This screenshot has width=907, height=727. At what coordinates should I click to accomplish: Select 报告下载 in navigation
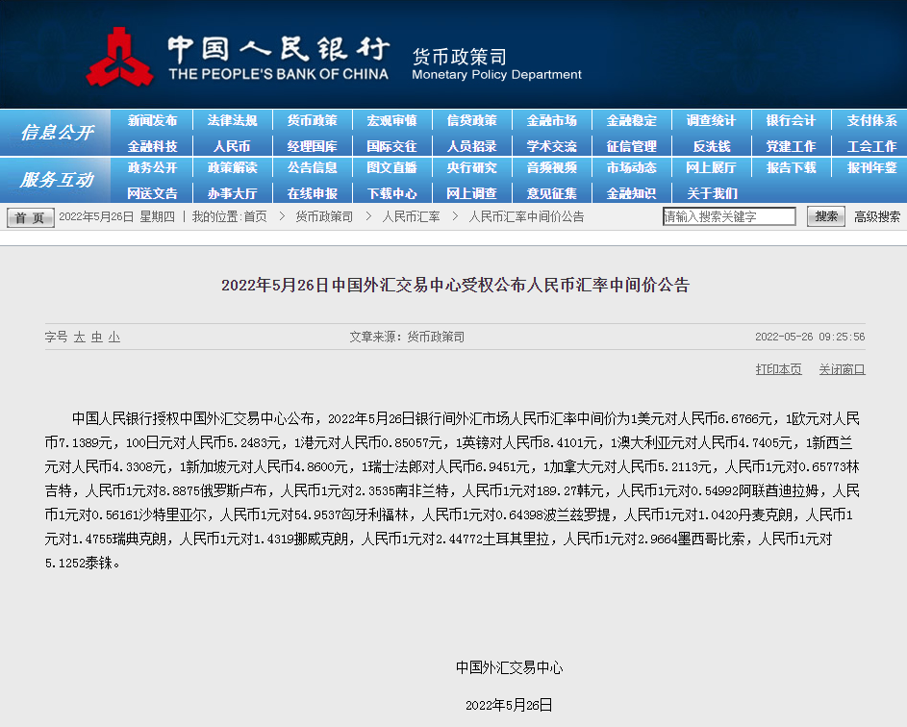791,167
